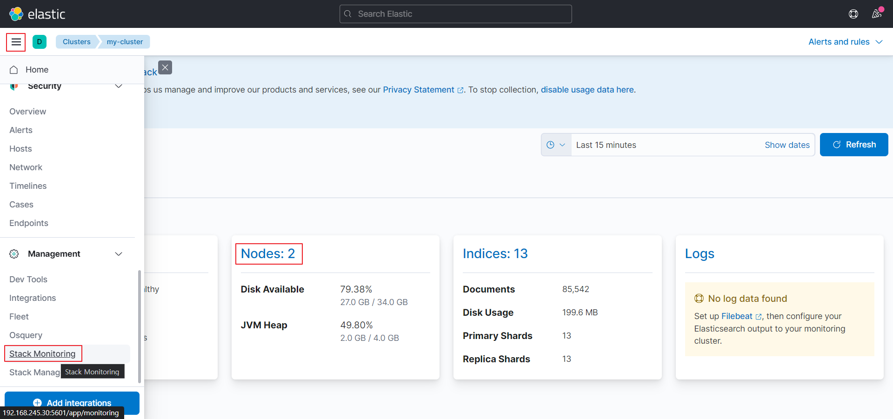Open Dev Tools in sidebar
893x419 pixels.
(28, 279)
